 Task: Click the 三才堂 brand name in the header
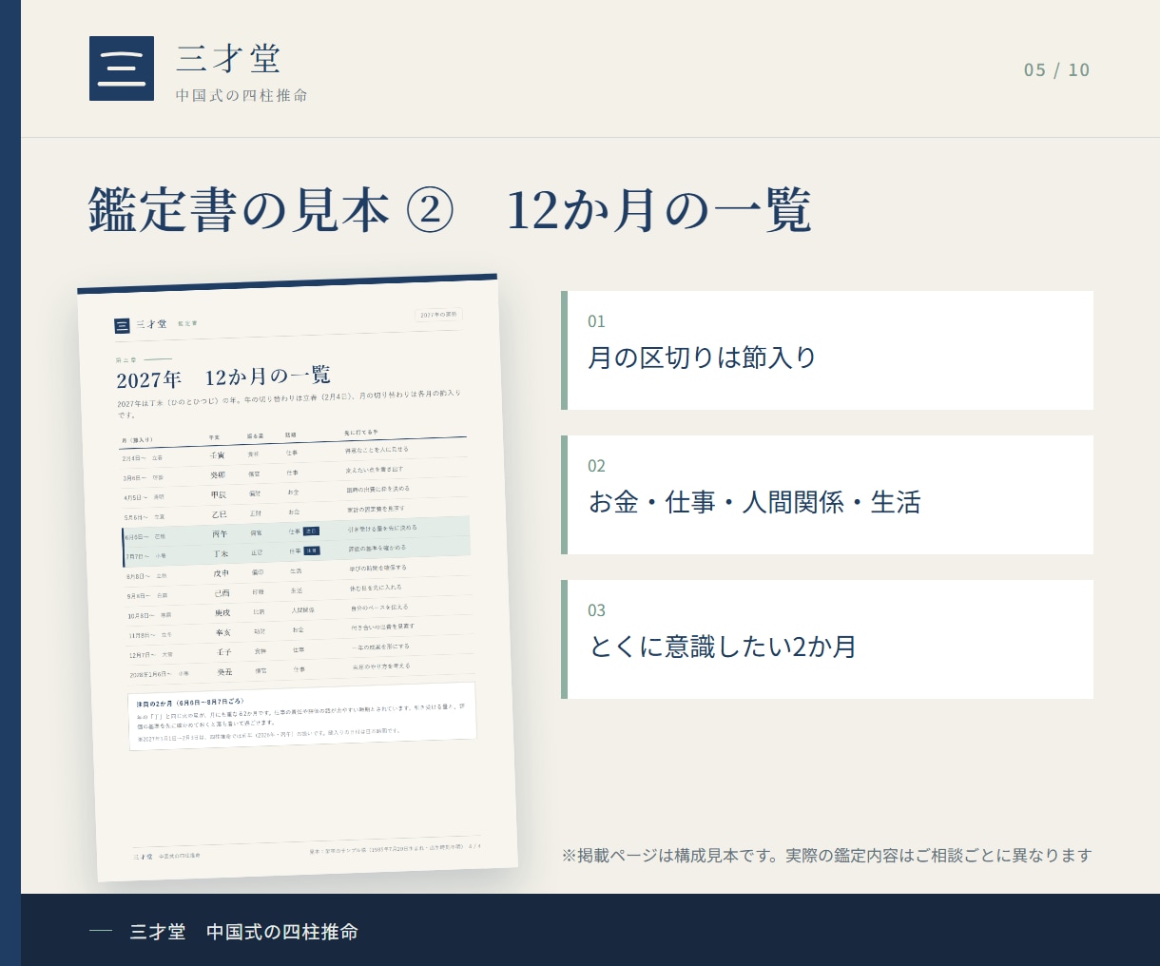(228, 58)
